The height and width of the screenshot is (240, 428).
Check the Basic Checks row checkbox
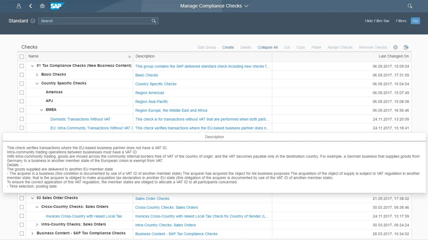(22, 75)
